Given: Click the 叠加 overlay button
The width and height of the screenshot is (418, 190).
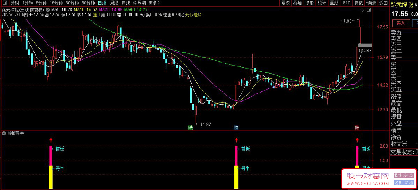Looking at the screenshot, I should 298,3.
